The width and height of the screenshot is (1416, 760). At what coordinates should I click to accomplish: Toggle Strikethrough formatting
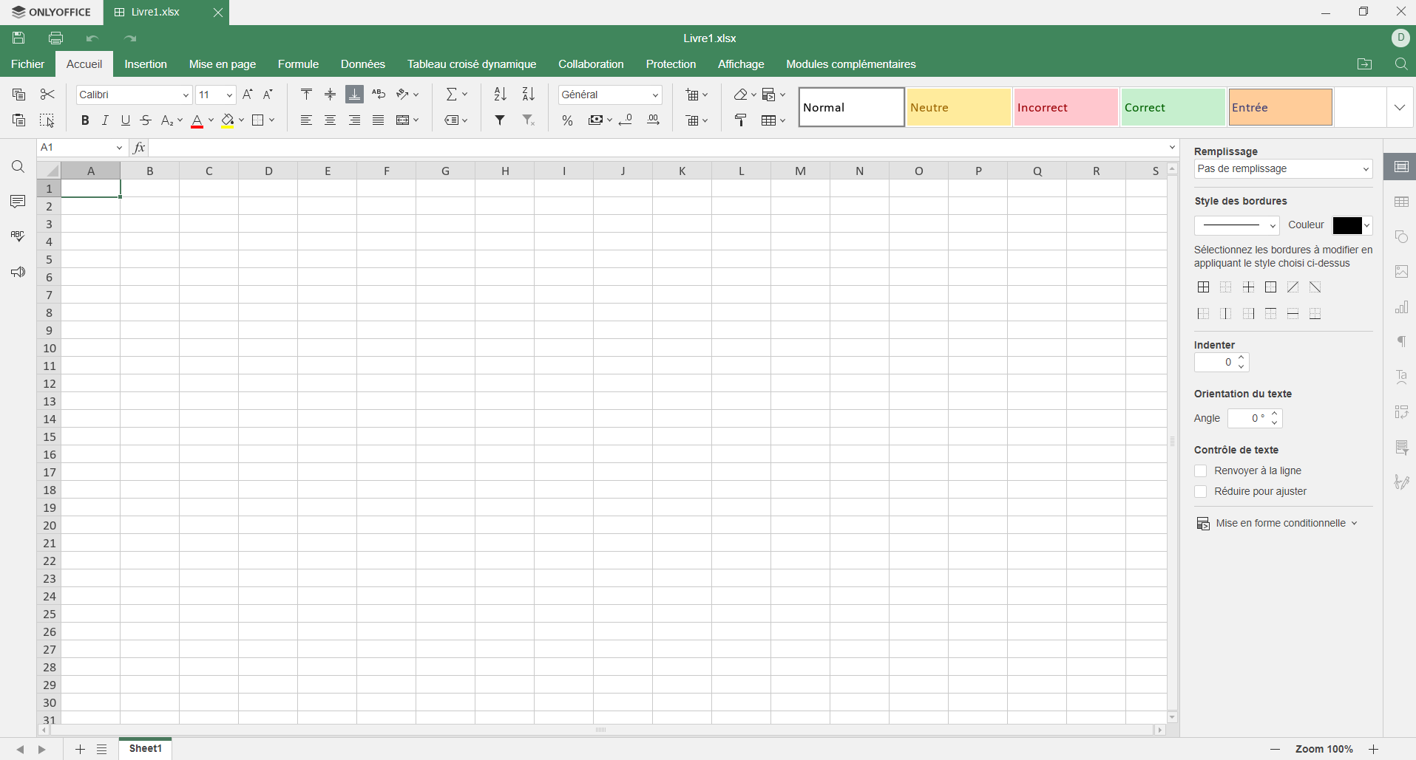[146, 120]
